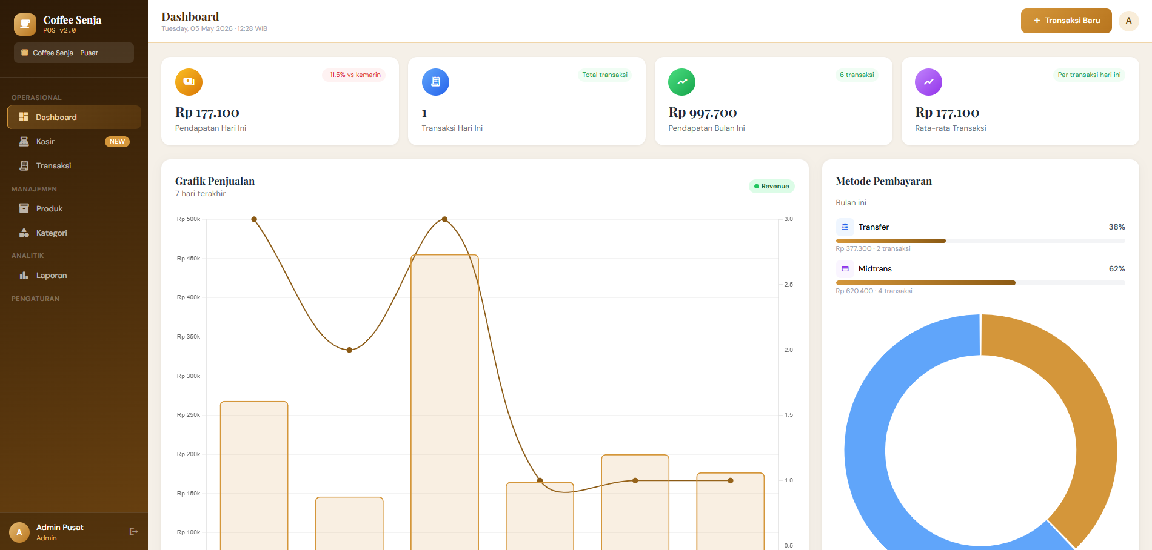Click the 7 hari terakhir subtitle

click(200, 194)
